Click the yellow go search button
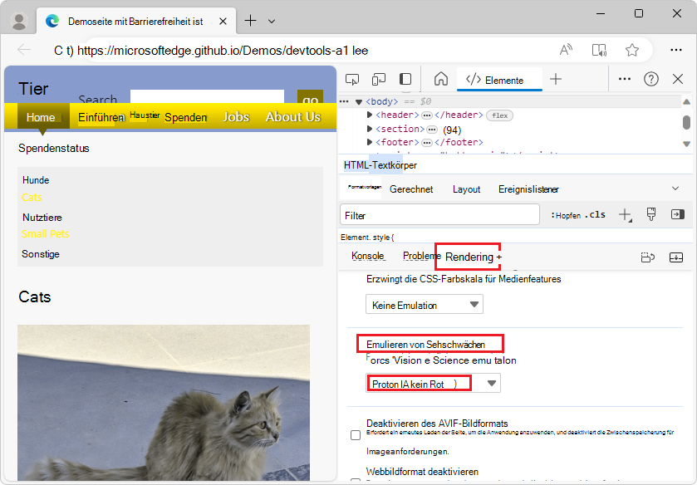The image size is (697, 485). (x=309, y=100)
